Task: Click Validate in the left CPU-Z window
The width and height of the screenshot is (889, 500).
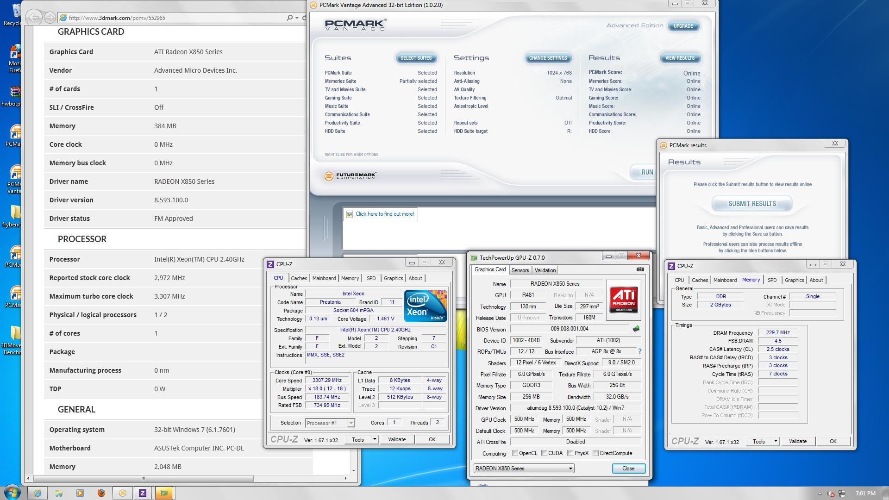Action: [397, 439]
